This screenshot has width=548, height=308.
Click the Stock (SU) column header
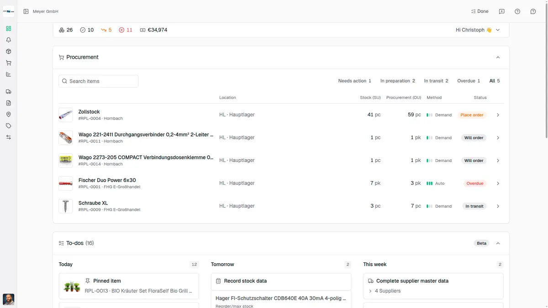click(x=370, y=98)
